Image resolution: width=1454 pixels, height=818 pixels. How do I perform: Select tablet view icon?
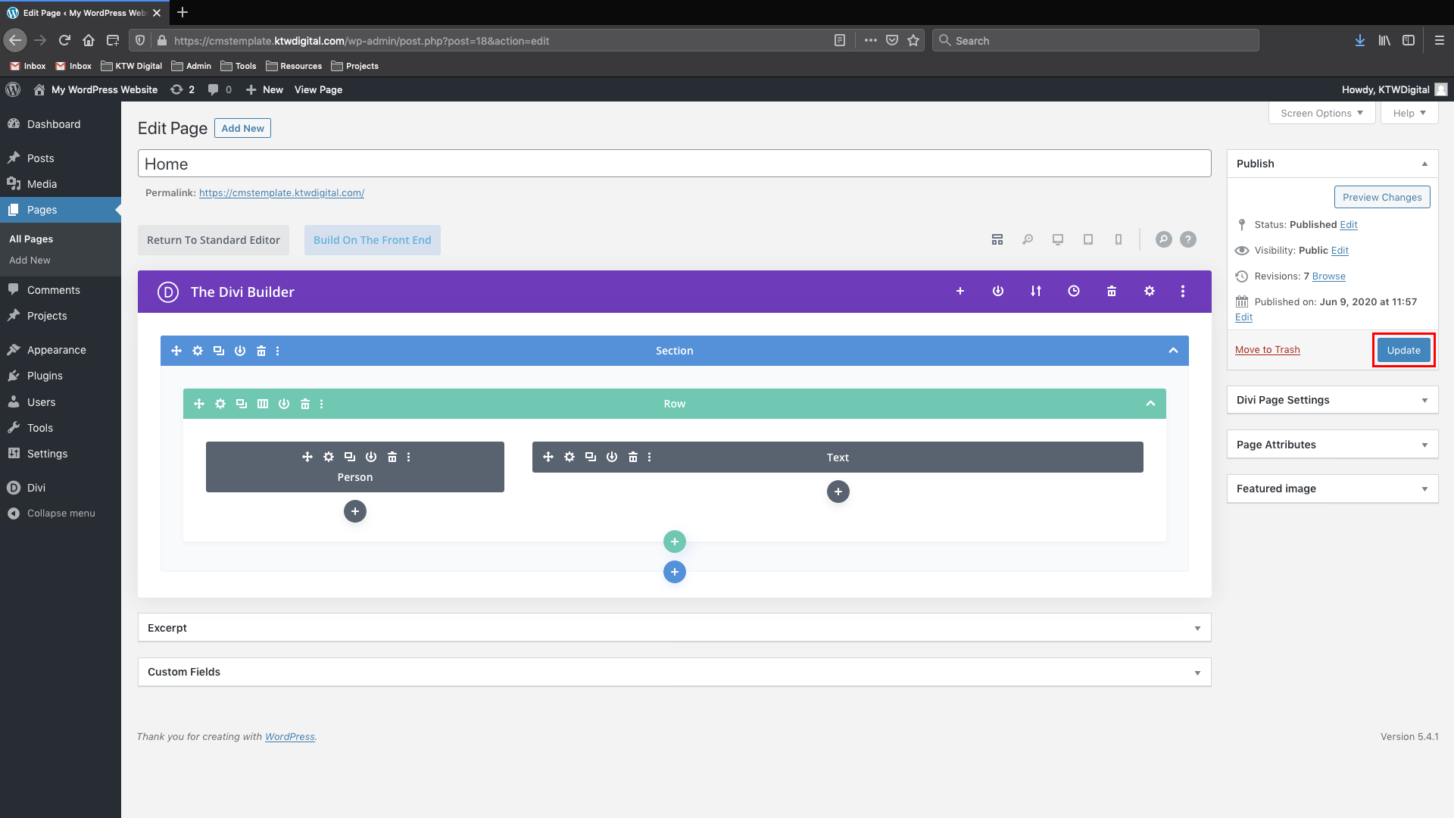[x=1088, y=239]
